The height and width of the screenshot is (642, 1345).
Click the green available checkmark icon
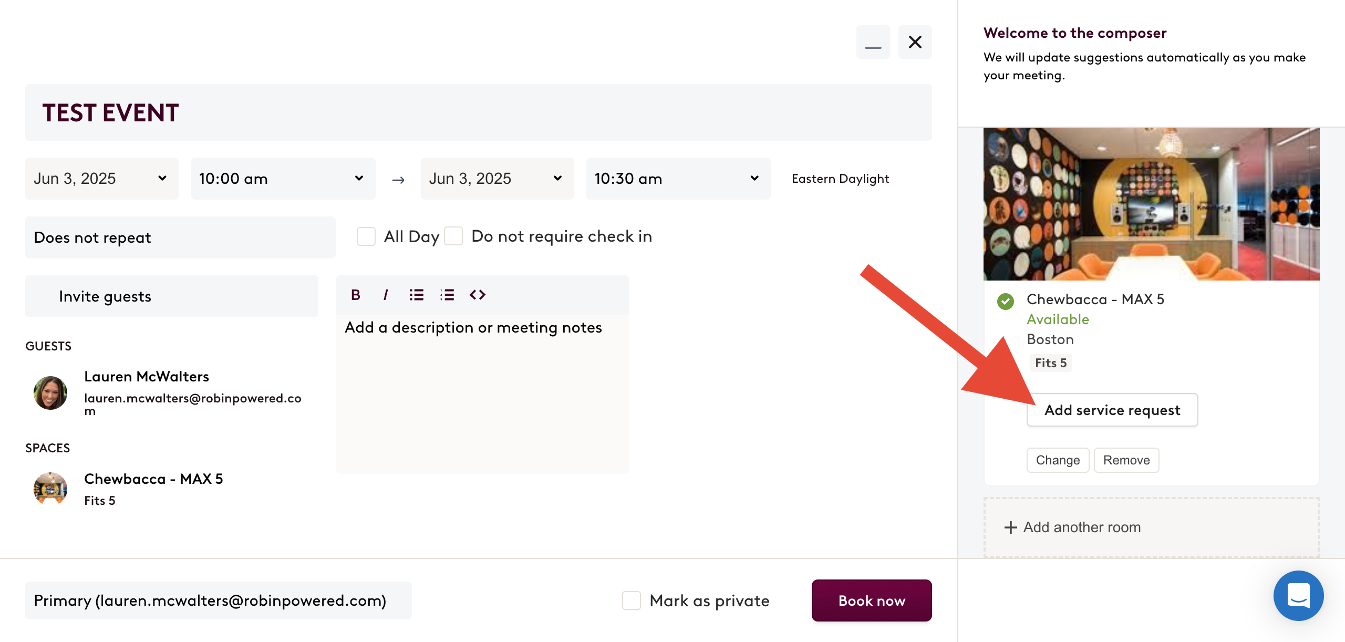coord(1006,301)
